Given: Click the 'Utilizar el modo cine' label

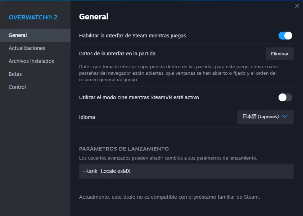Looking at the screenshot, I should click(x=139, y=97).
